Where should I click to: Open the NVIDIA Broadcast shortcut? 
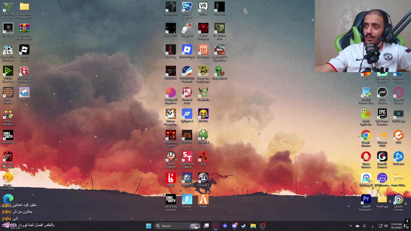(x=8, y=75)
